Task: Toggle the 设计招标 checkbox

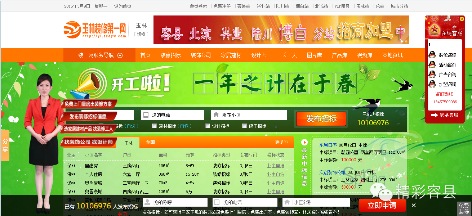Action: [208, 126]
